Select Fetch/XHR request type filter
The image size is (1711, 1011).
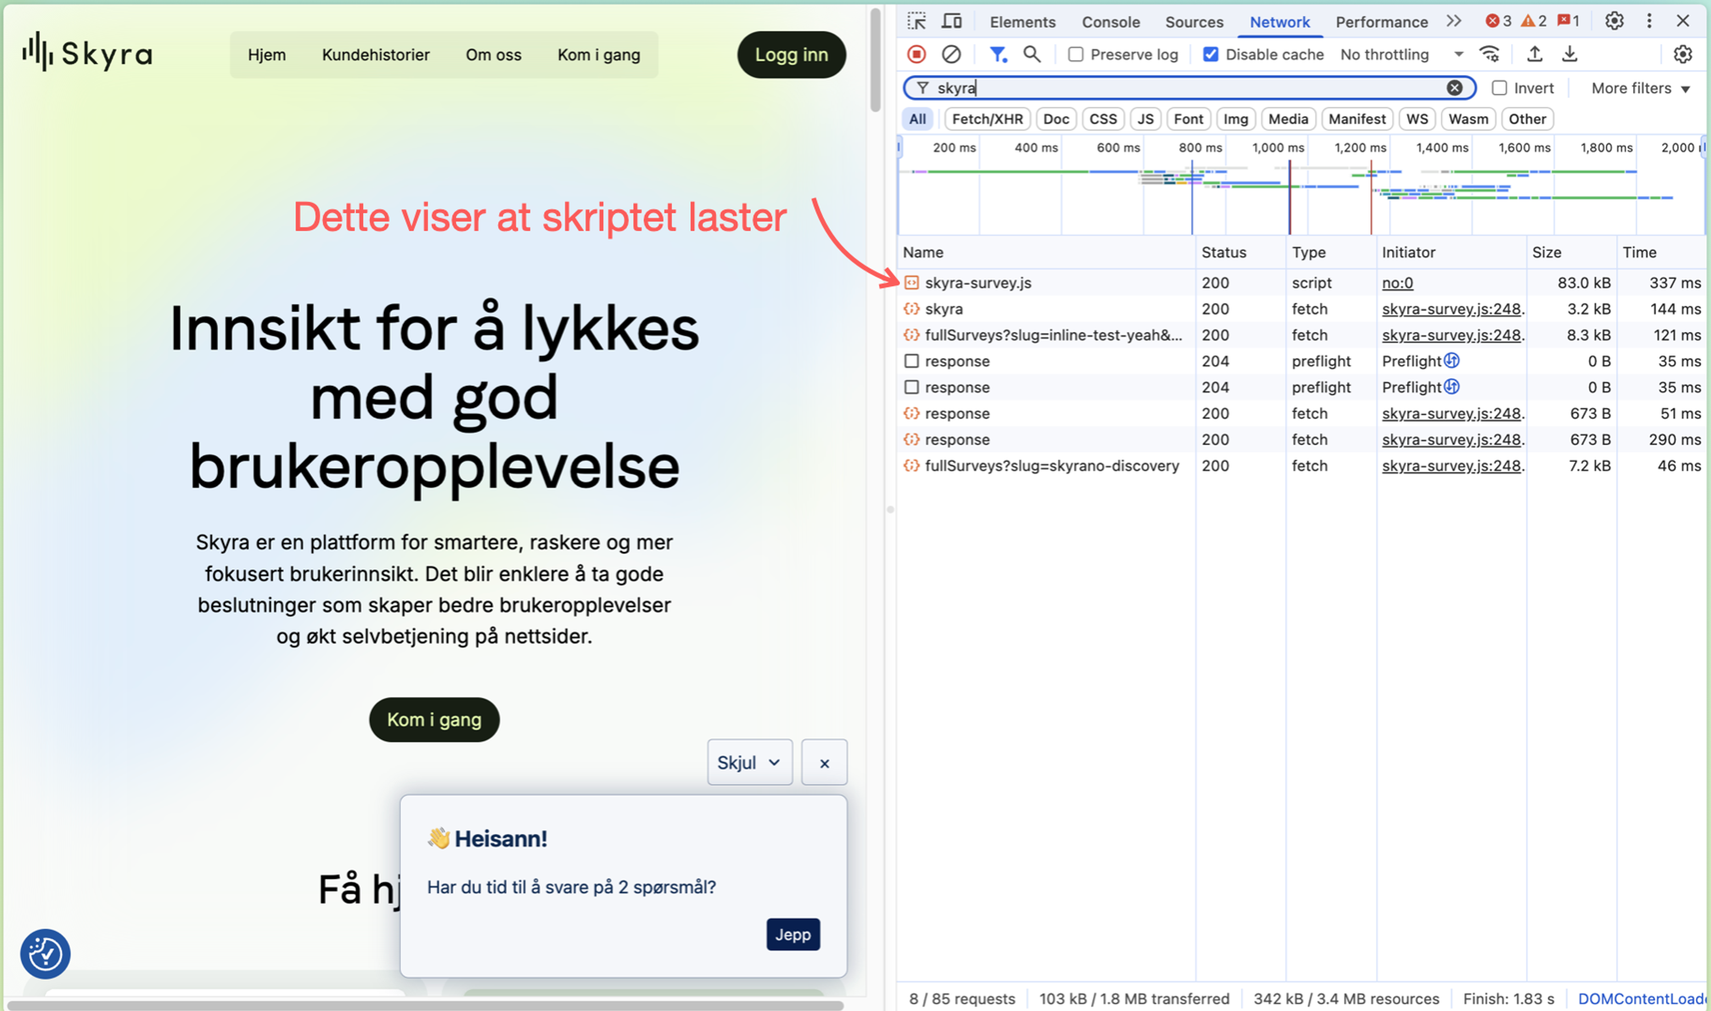pos(987,119)
